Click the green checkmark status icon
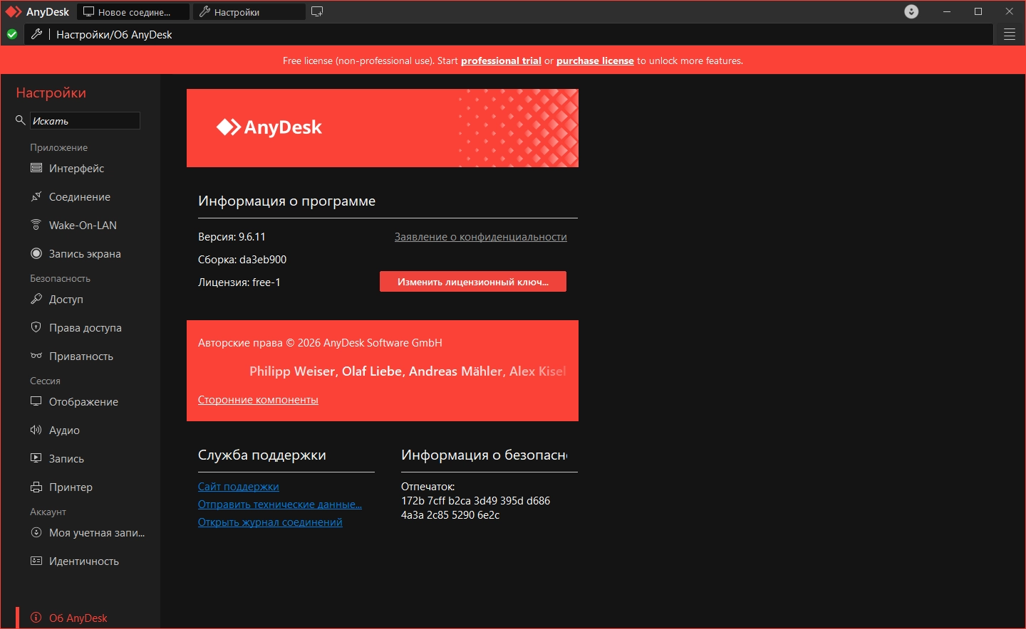The height and width of the screenshot is (629, 1026). click(12, 34)
